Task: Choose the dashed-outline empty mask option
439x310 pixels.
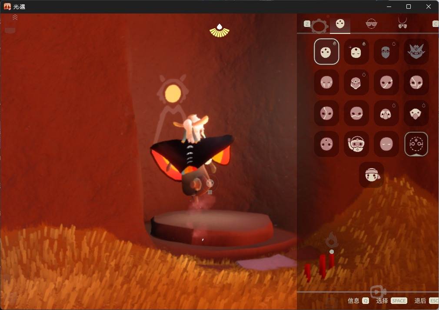Action: (416, 144)
